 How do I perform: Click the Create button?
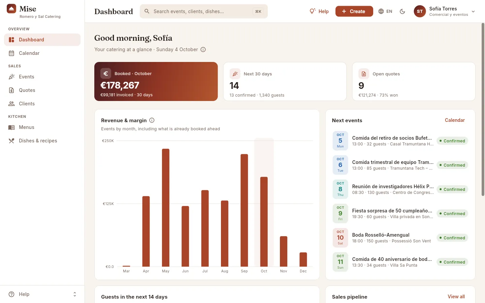(x=354, y=11)
